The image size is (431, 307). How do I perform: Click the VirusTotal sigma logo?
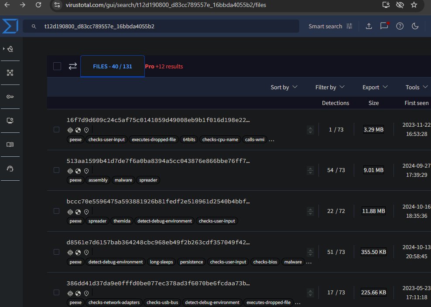pos(10,26)
